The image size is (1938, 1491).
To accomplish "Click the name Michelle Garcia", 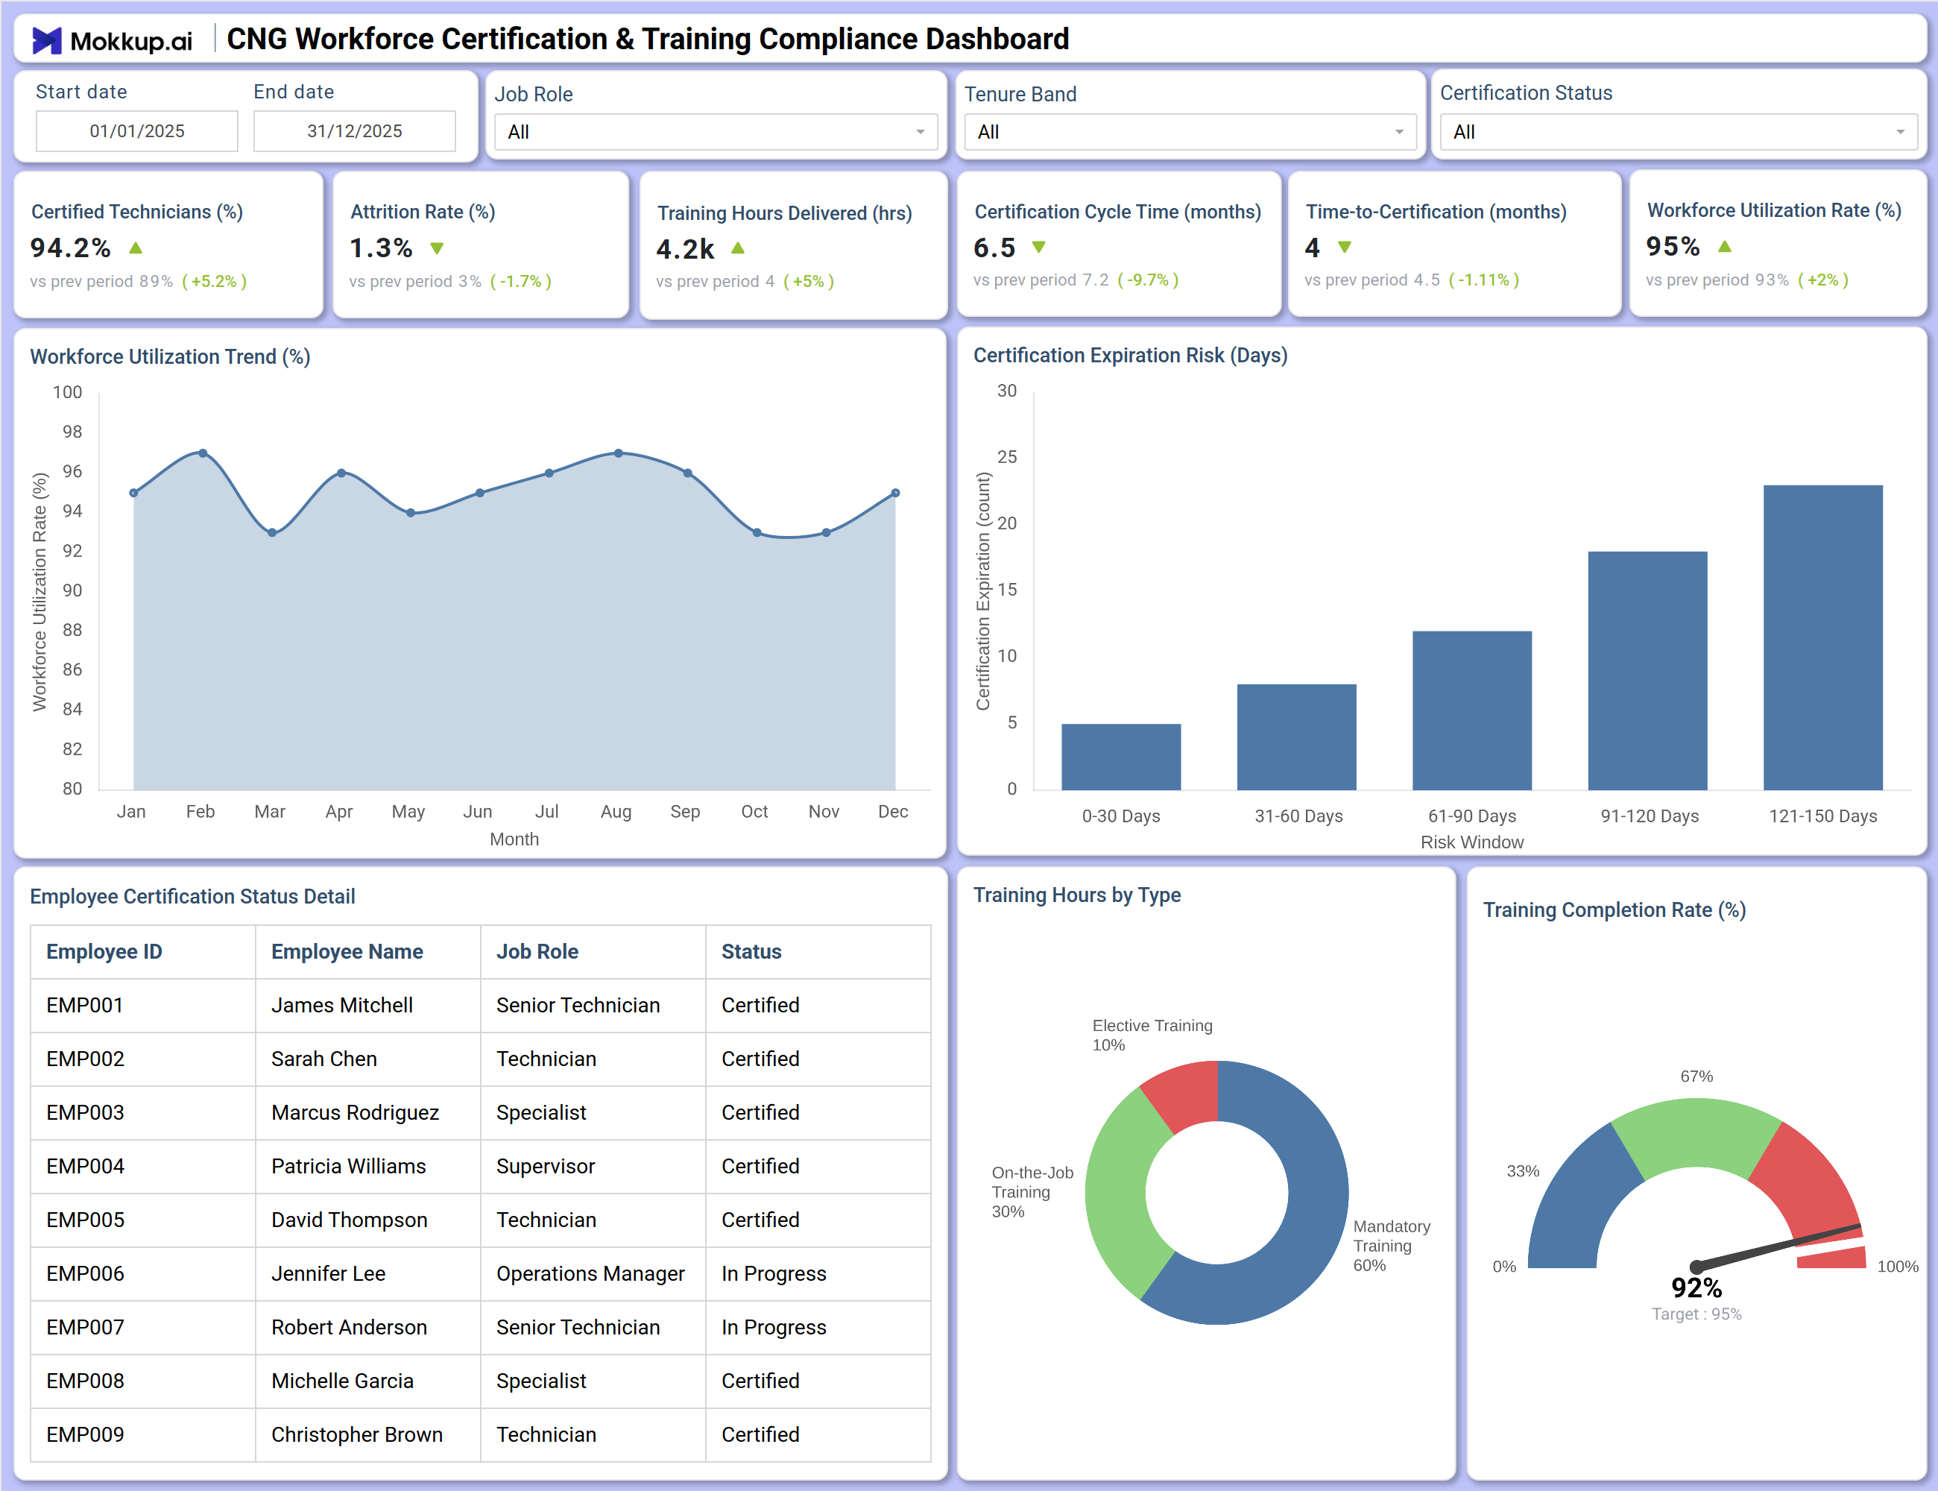I will 343,1381.
